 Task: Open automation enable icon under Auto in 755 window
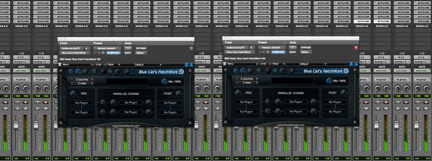coord(128,48)
